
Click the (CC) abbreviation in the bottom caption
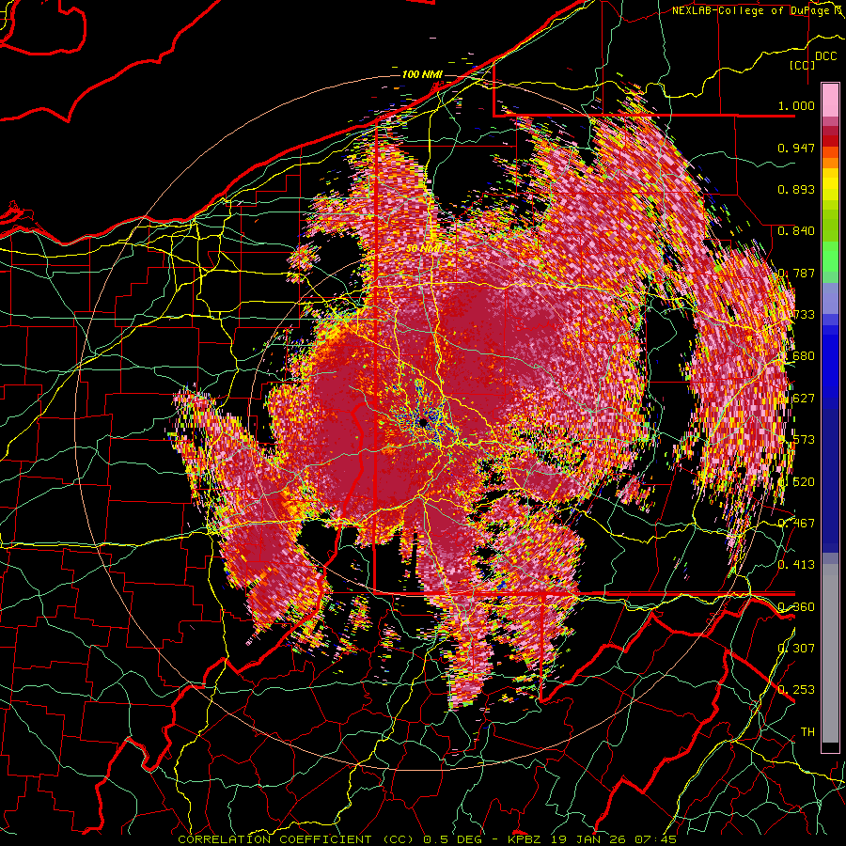tap(397, 839)
